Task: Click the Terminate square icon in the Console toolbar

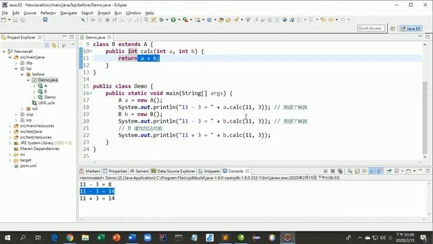Action: (325, 171)
